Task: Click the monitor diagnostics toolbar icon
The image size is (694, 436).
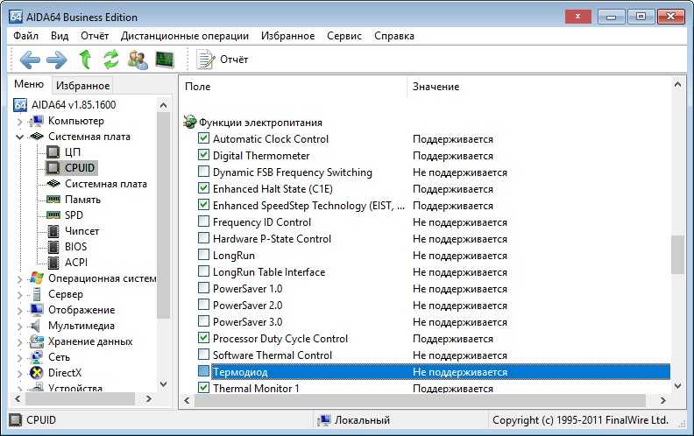Action: pos(165,60)
